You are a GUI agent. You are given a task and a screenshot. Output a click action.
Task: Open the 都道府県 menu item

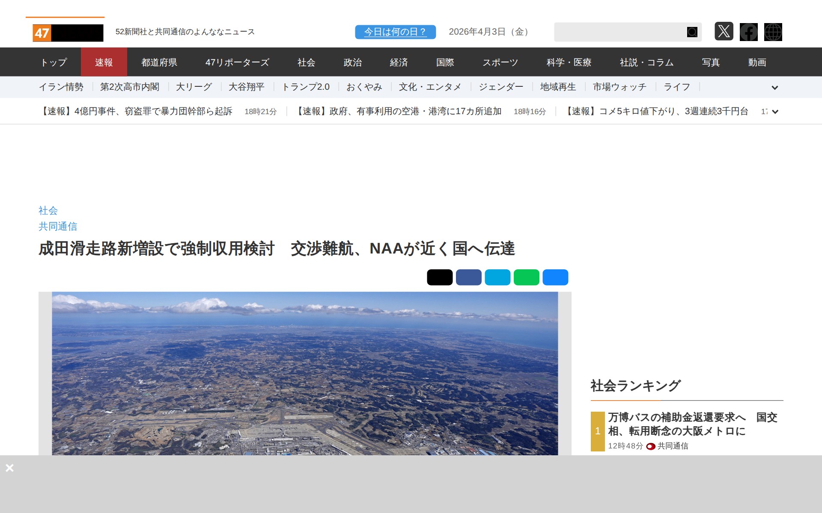[159, 62]
